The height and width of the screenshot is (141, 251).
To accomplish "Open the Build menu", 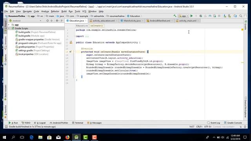I will coord(64,11).
